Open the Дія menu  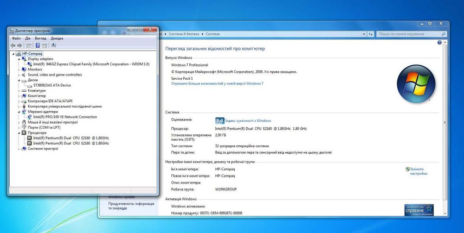point(27,38)
